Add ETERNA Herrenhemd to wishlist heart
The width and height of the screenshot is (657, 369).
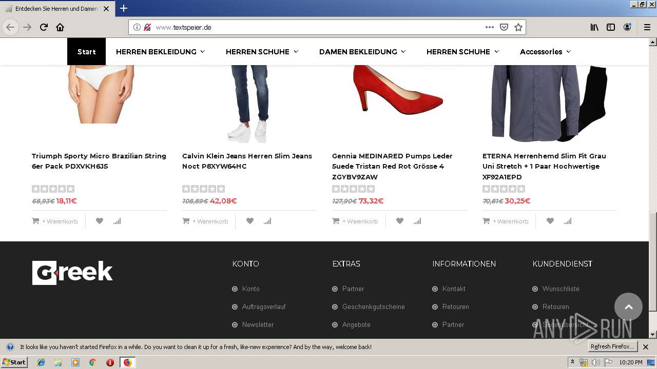pos(550,221)
